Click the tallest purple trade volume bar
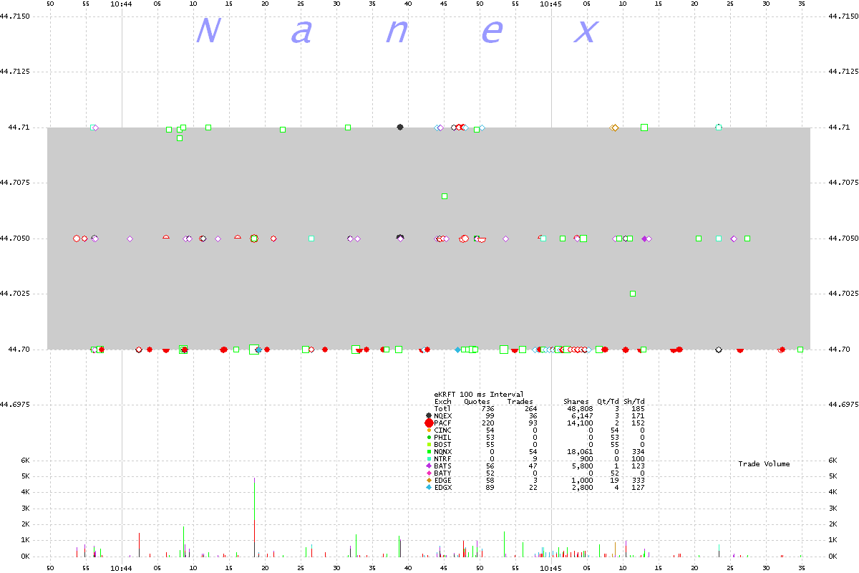The height and width of the screenshot is (573, 859). (254, 517)
